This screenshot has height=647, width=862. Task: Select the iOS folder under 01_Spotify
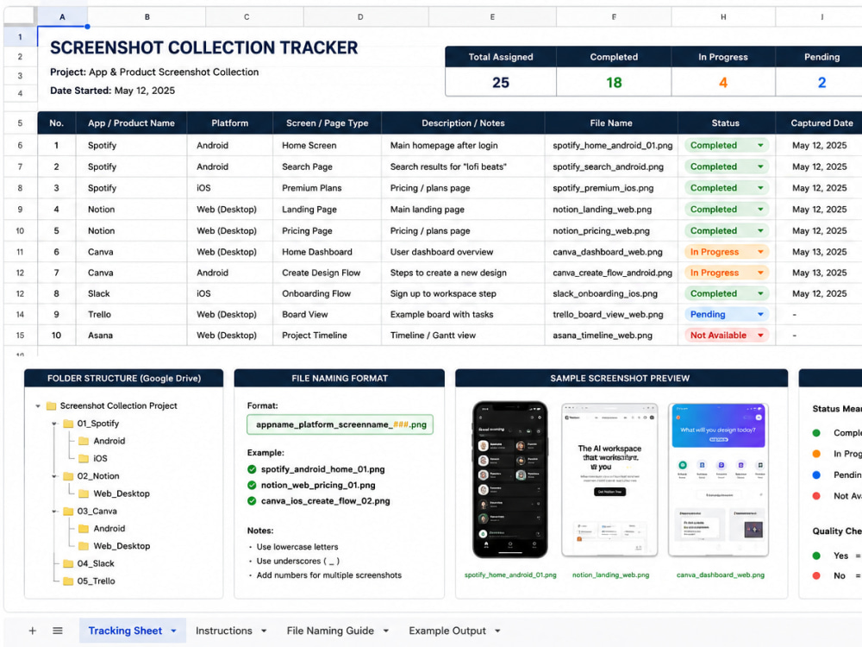pyautogui.click(x=93, y=458)
